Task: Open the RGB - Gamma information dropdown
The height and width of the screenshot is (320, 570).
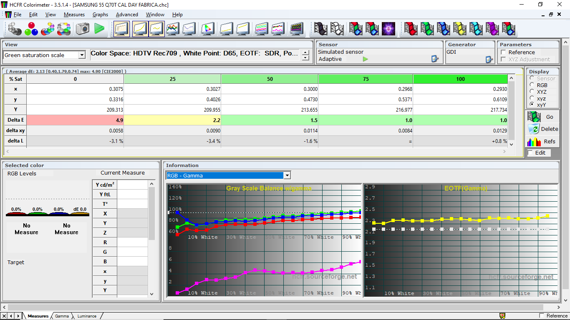Action: (287, 175)
